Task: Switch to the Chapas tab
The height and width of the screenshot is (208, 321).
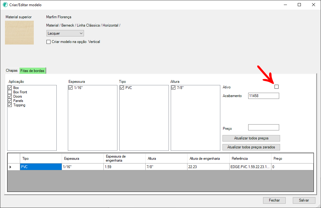Action: 12,70
